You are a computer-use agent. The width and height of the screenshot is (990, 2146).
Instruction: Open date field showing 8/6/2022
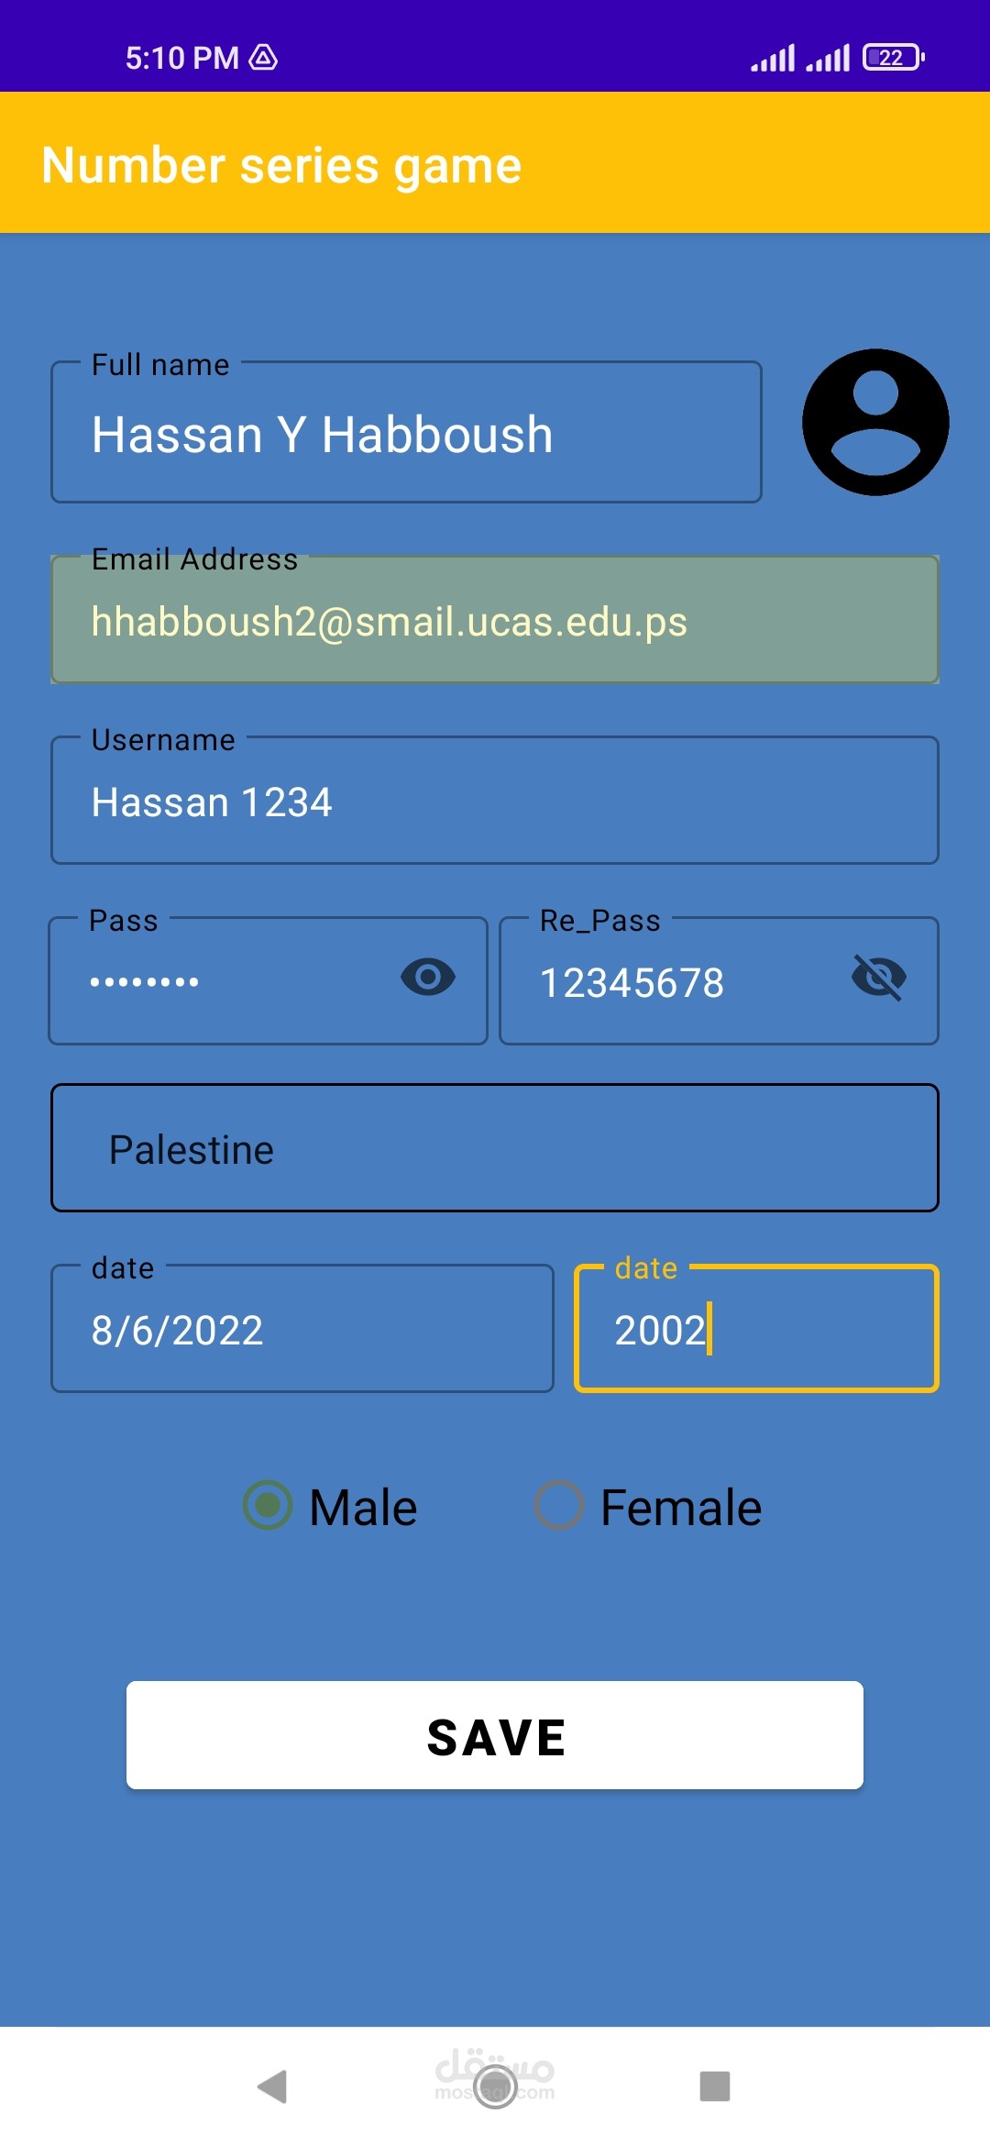tap(302, 1330)
